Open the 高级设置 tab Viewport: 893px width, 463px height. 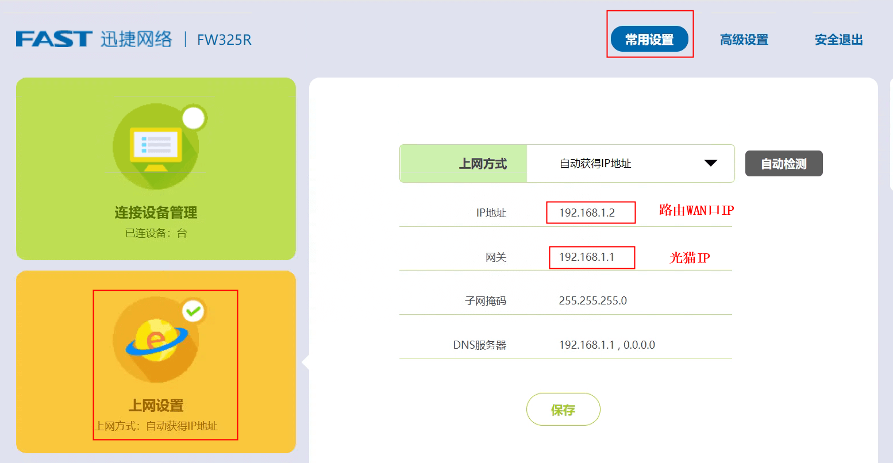pos(744,40)
